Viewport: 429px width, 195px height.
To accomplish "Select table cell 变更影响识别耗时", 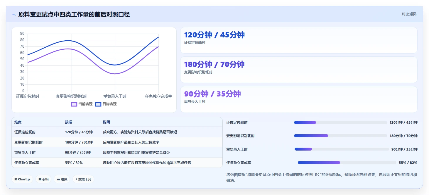I will coord(28,142).
